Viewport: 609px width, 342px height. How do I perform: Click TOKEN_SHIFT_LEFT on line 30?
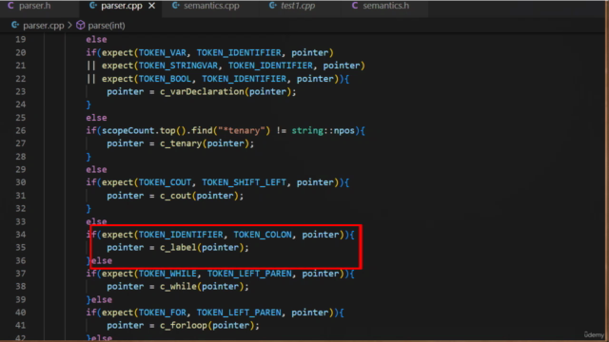point(244,182)
